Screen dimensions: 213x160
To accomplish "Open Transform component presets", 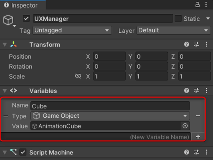I will click(x=197, y=44).
